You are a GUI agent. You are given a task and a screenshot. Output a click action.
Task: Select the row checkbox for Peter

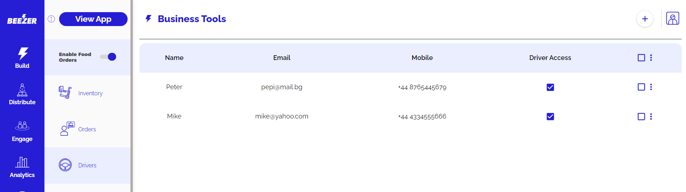click(x=641, y=87)
